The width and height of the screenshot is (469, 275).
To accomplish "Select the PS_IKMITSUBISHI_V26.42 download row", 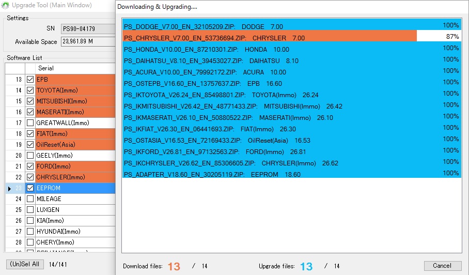I will point(292,104).
